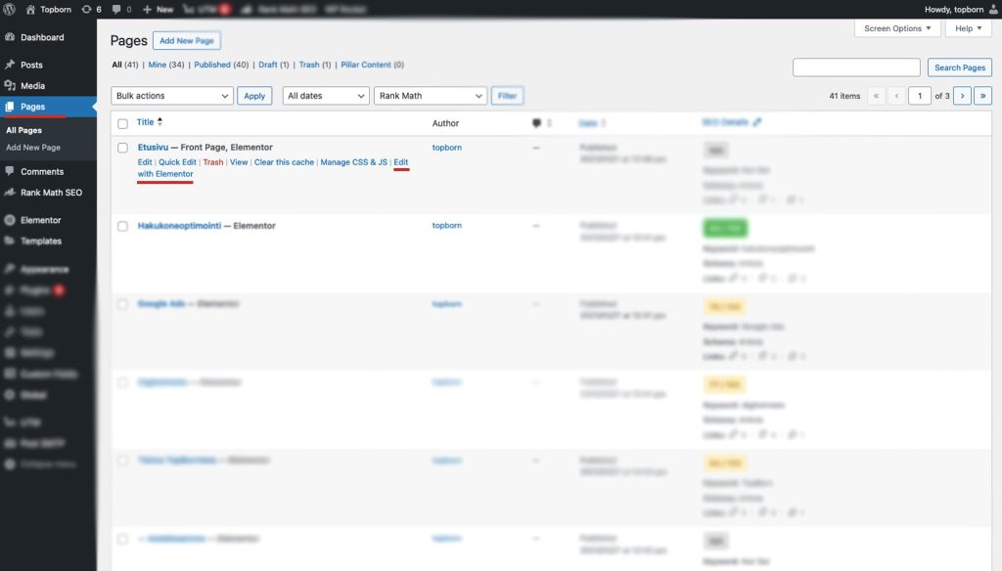Open the Hakukoneoptimointi page title

click(x=179, y=226)
